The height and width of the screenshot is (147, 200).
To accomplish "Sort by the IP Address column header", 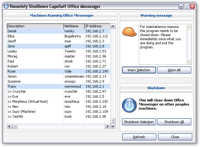I will coord(97,26).
